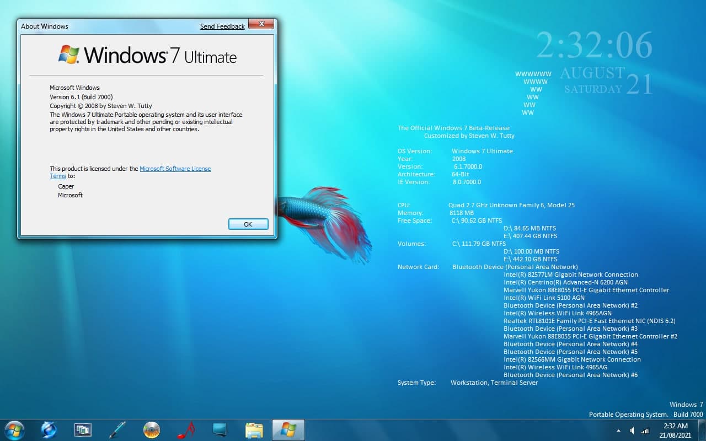Image resolution: width=706 pixels, height=441 pixels.
Task: Launch the red music note taskbar icon
Action: click(186, 430)
